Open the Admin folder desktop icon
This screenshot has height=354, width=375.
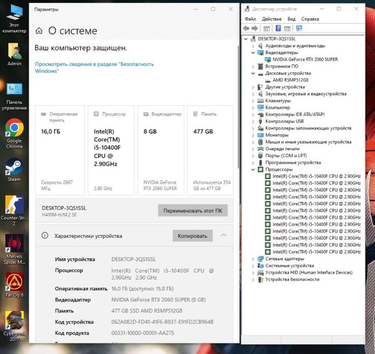(x=14, y=55)
